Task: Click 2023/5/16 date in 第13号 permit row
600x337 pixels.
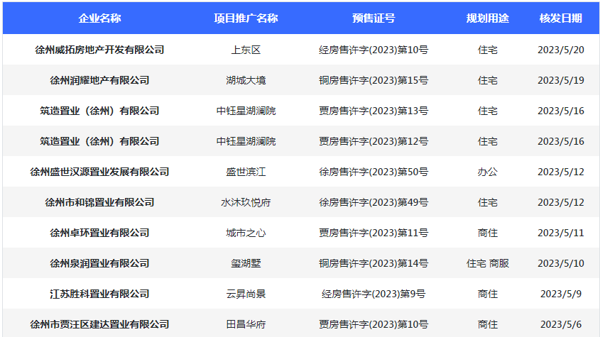Action: pos(560,111)
